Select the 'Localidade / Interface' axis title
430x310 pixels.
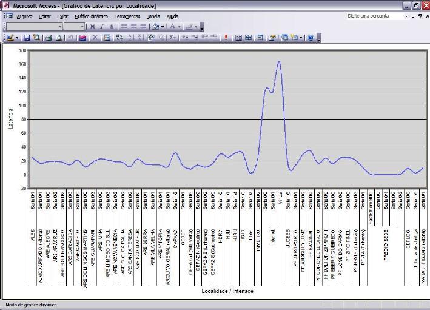(227, 291)
